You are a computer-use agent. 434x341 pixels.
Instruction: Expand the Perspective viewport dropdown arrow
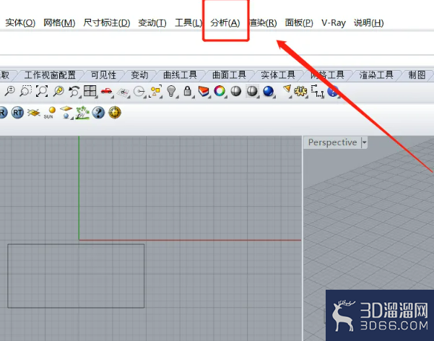coord(364,142)
